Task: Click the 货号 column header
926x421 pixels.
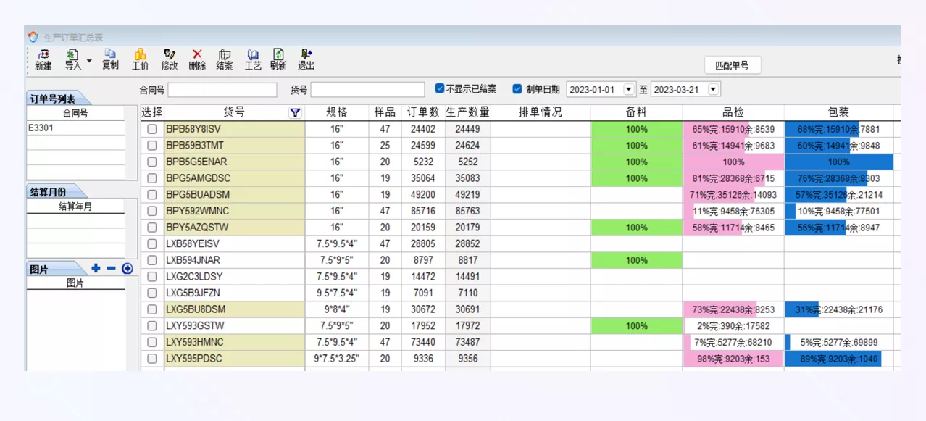Action: [x=234, y=112]
